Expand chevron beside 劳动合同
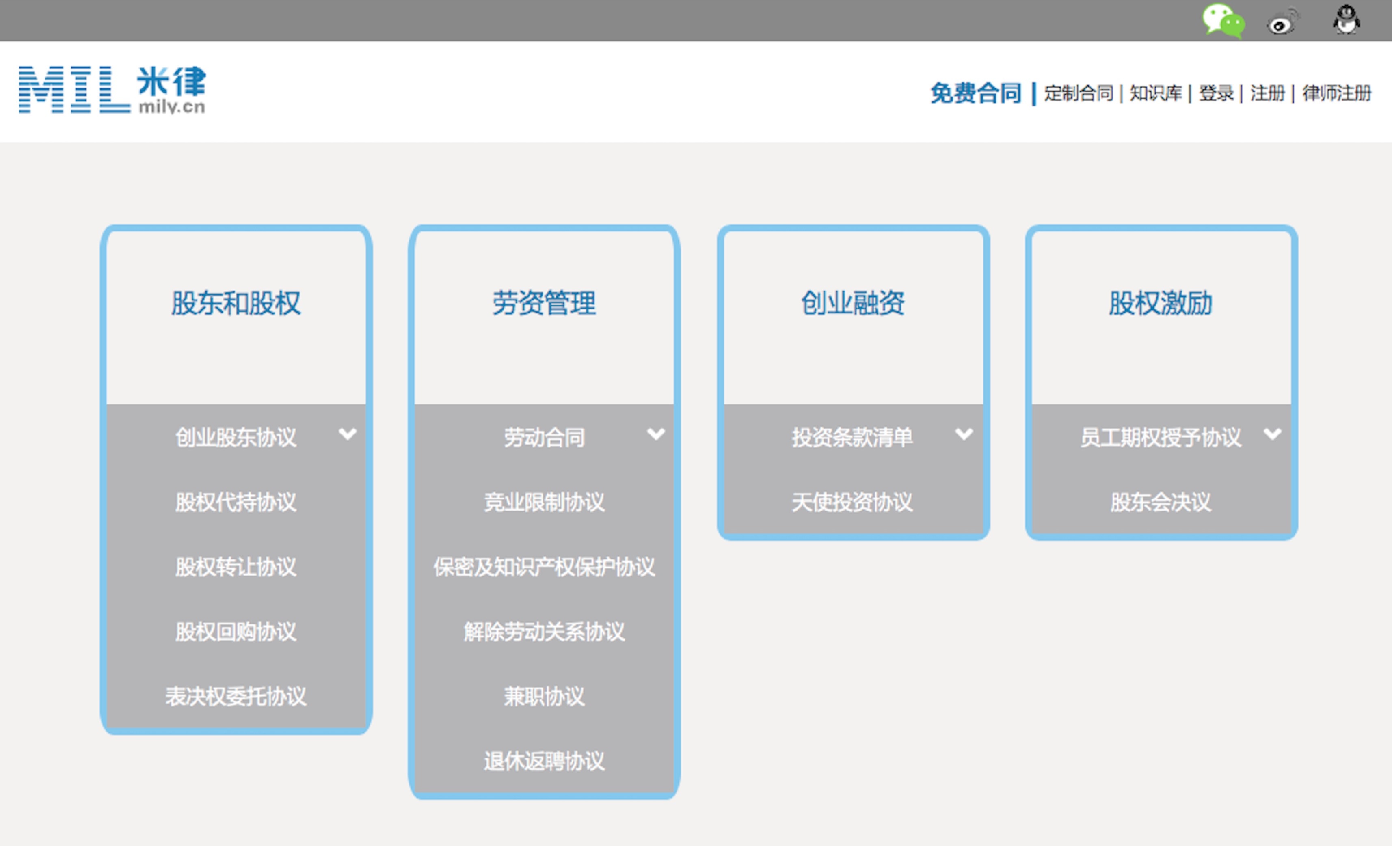 pos(655,434)
